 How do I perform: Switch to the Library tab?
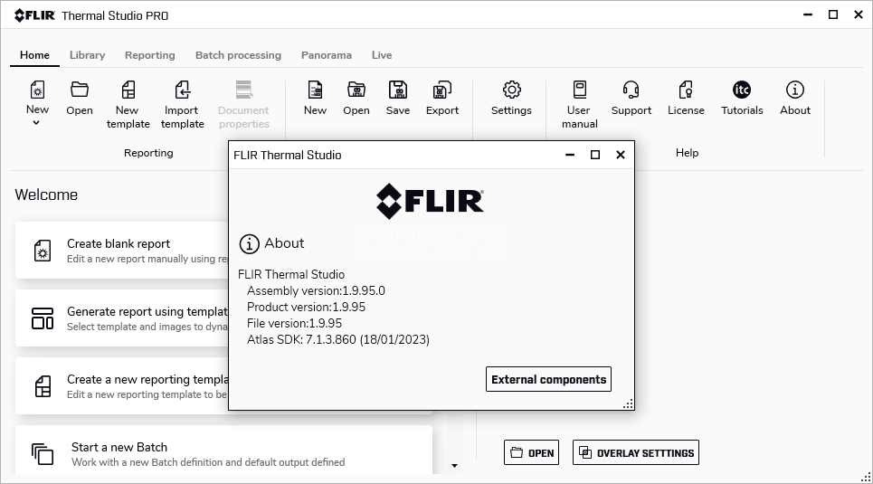[x=88, y=55]
